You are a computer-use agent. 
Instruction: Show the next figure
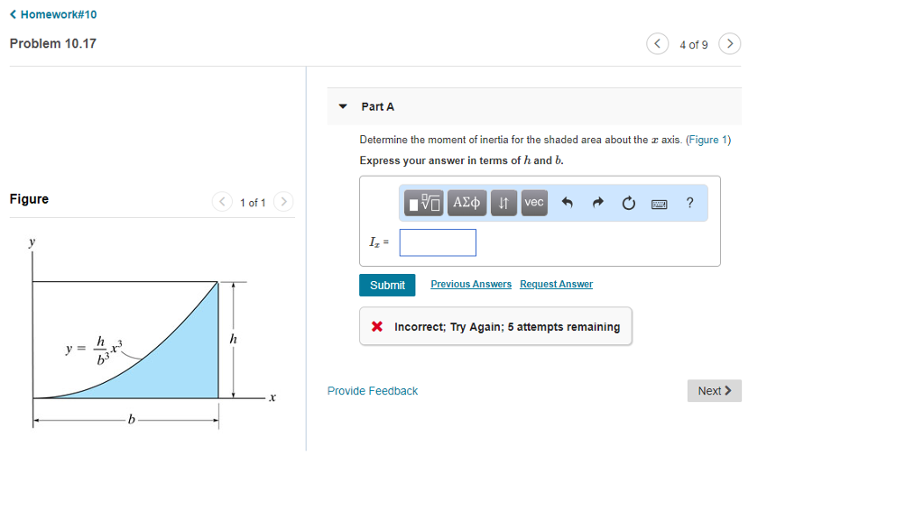tap(283, 203)
